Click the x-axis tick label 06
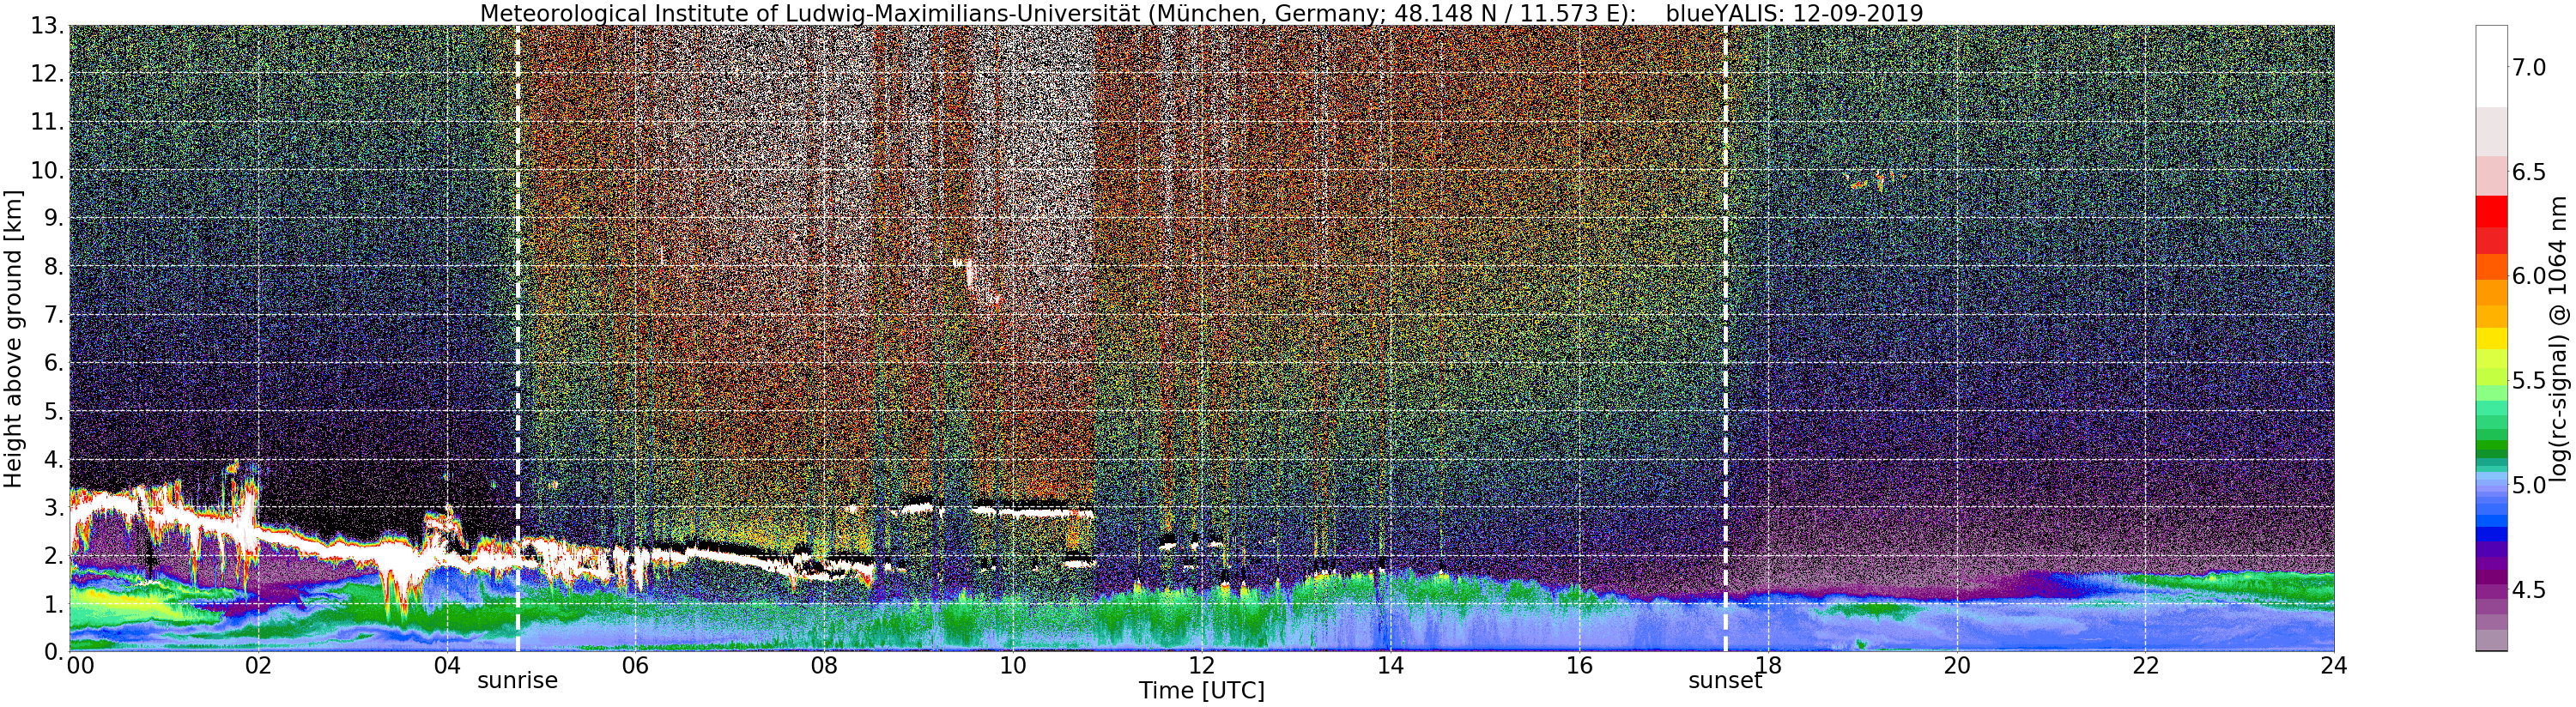 (636, 666)
